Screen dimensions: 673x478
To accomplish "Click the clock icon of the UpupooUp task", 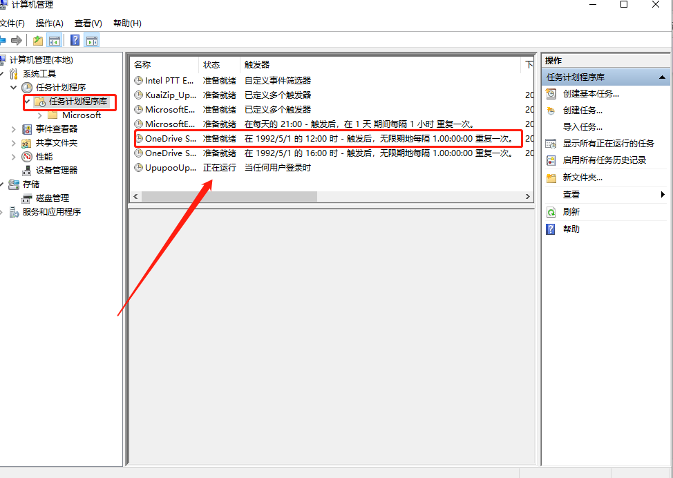I will tap(138, 168).
